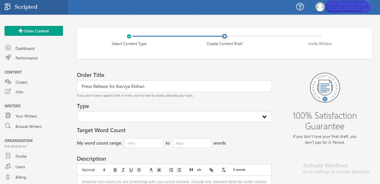Click the Scripted logo in header
Viewport: 380px width, 184px height.
[21, 7]
